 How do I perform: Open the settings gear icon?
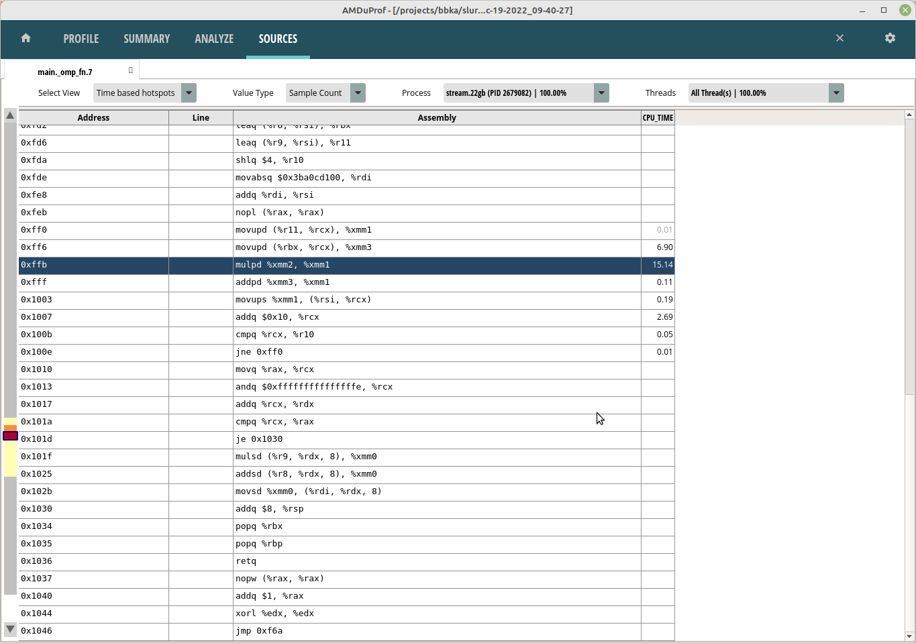pos(890,38)
